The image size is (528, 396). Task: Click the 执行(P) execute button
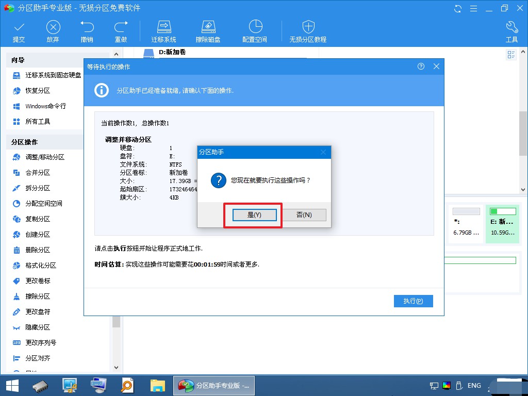pos(413,301)
